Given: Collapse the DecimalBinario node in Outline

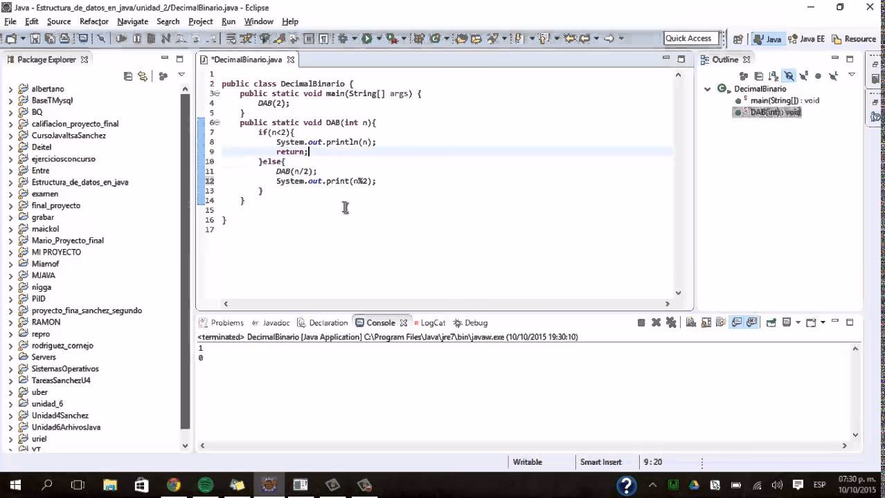Looking at the screenshot, I should (x=707, y=89).
